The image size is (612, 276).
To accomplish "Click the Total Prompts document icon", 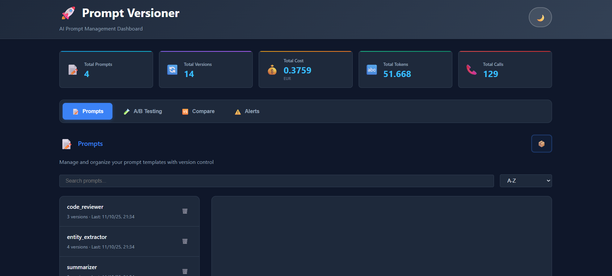I will click(73, 69).
